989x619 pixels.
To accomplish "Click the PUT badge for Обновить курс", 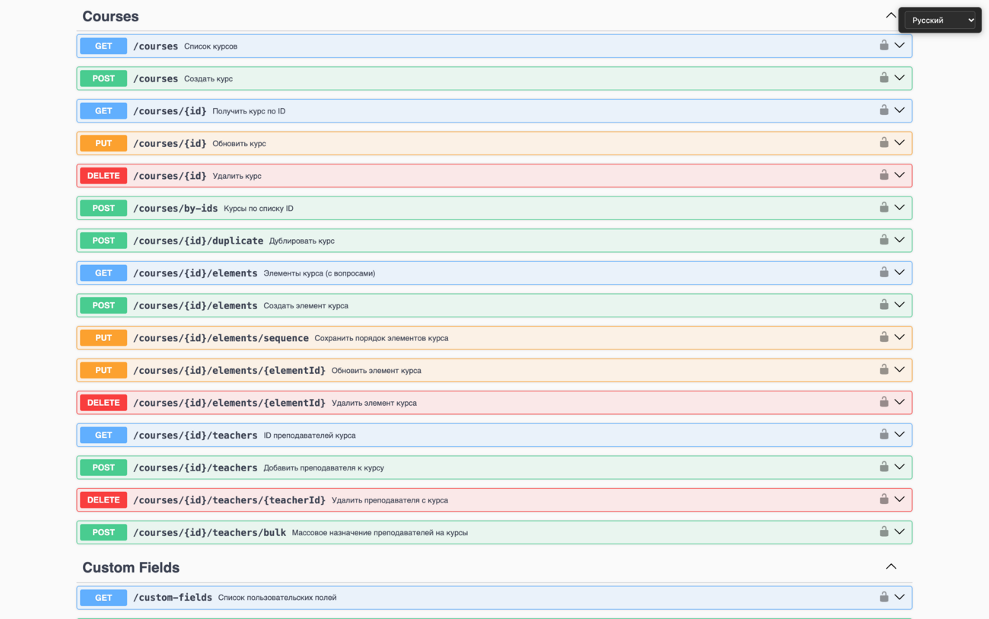I will coord(103,143).
